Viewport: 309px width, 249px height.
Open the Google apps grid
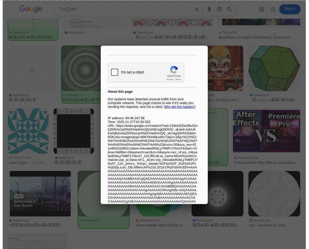click(x=273, y=9)
